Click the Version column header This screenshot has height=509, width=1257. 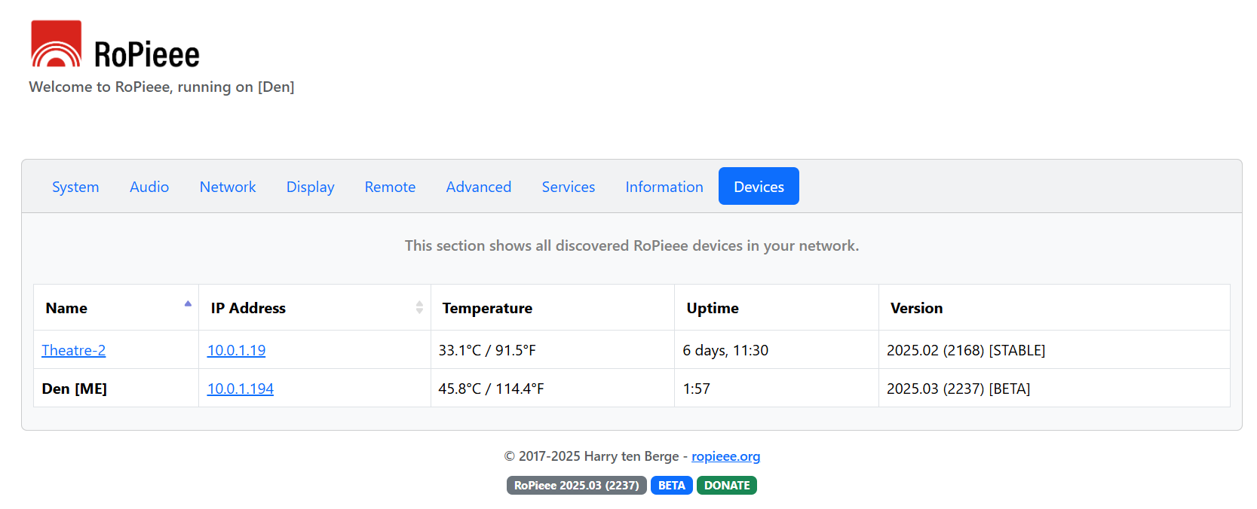click(1054, 307)
